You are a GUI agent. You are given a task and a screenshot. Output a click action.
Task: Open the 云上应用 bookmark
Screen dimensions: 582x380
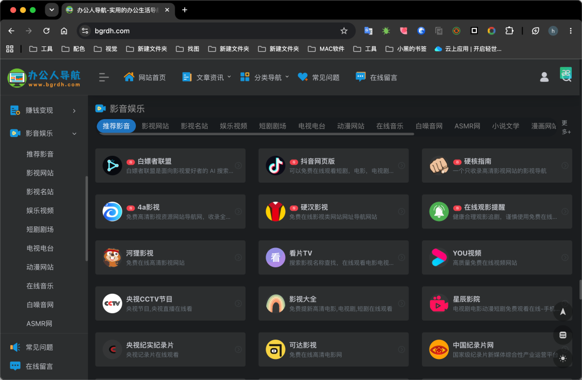point(468,49)
